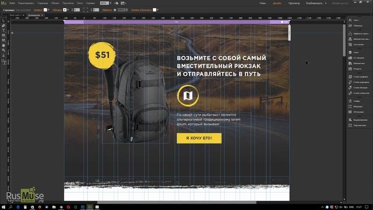Select the Crop tool in left toolbar
373x210 pixels.
tap(3, 26)
